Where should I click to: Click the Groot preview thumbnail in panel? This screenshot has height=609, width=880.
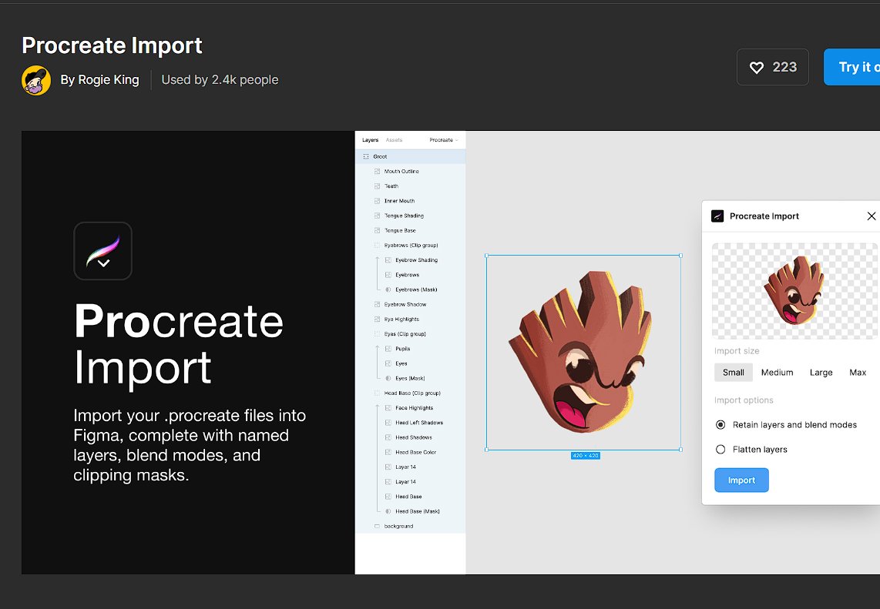tap(794, 290)
